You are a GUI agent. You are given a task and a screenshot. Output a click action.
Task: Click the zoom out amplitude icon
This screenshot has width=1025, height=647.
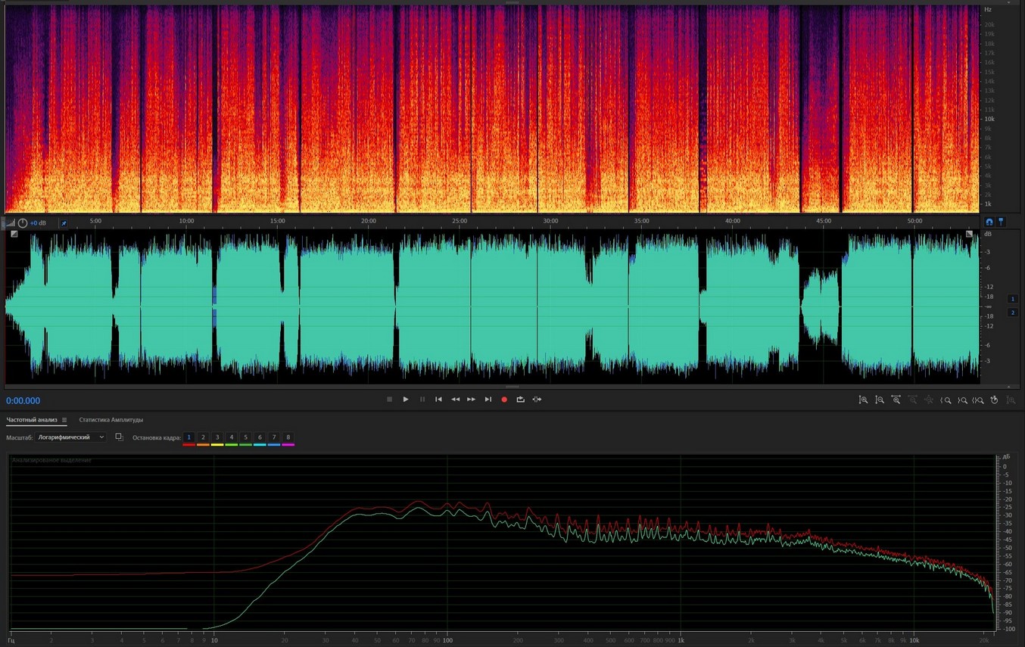coord(880,400)
